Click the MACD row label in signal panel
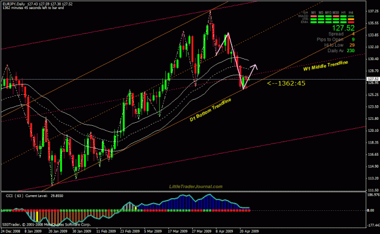Image resolution: width=380 pixels, height=234 pixels. 303,16
